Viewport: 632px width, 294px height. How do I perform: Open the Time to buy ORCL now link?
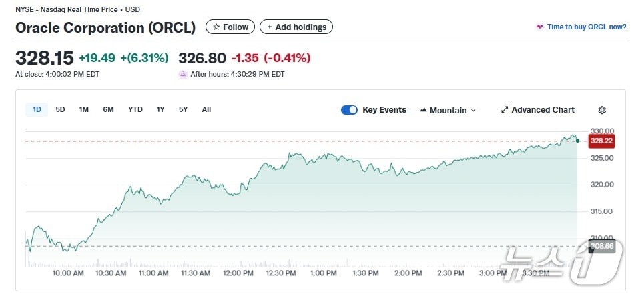(587, 27)
